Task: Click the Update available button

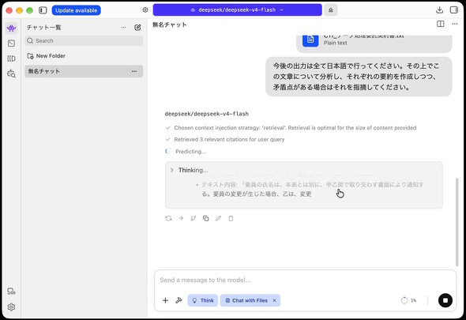Action: [x=76, y=10]
